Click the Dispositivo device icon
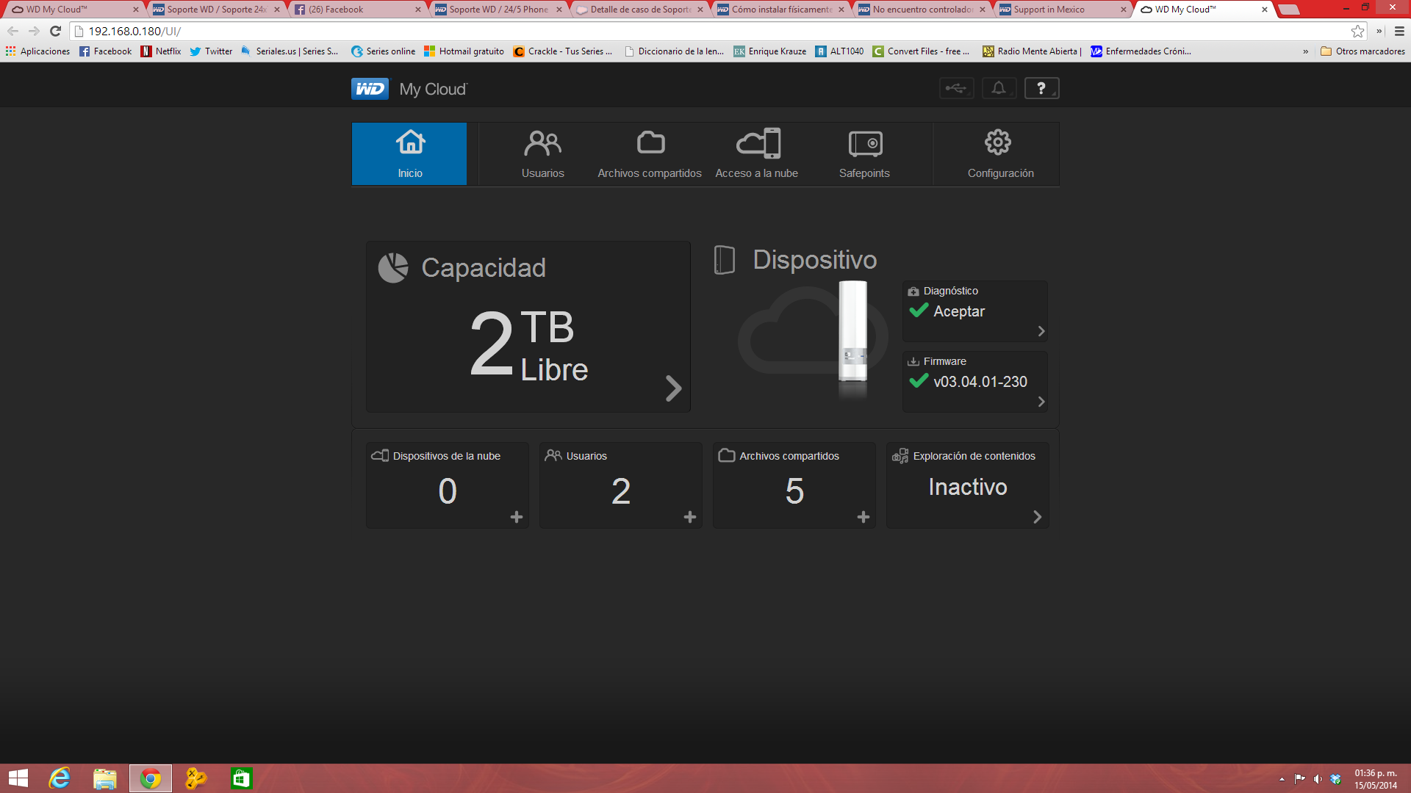 point(725,260)
